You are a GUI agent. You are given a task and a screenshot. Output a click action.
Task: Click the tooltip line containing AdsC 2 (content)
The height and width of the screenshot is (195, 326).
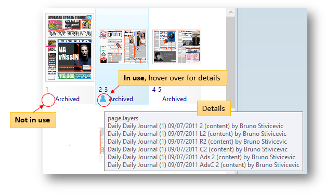pos(203,165)
